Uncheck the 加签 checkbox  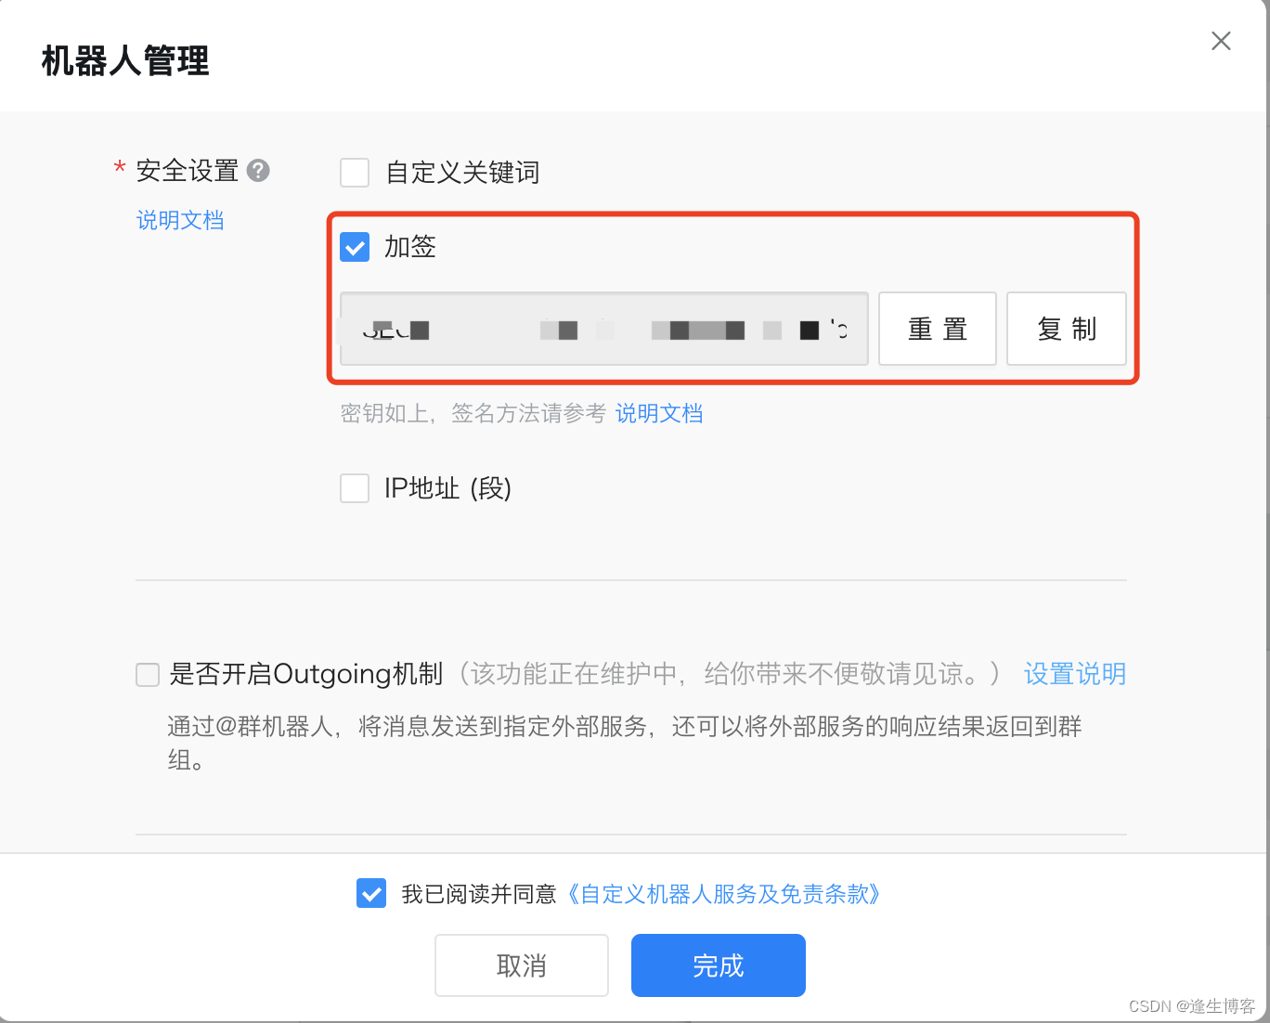pyautogui.click(x=355, y=247)
